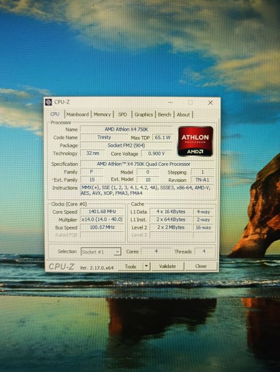Close the CPU-Z window with X
The image size is (280, 372).
tap(210, 103)
